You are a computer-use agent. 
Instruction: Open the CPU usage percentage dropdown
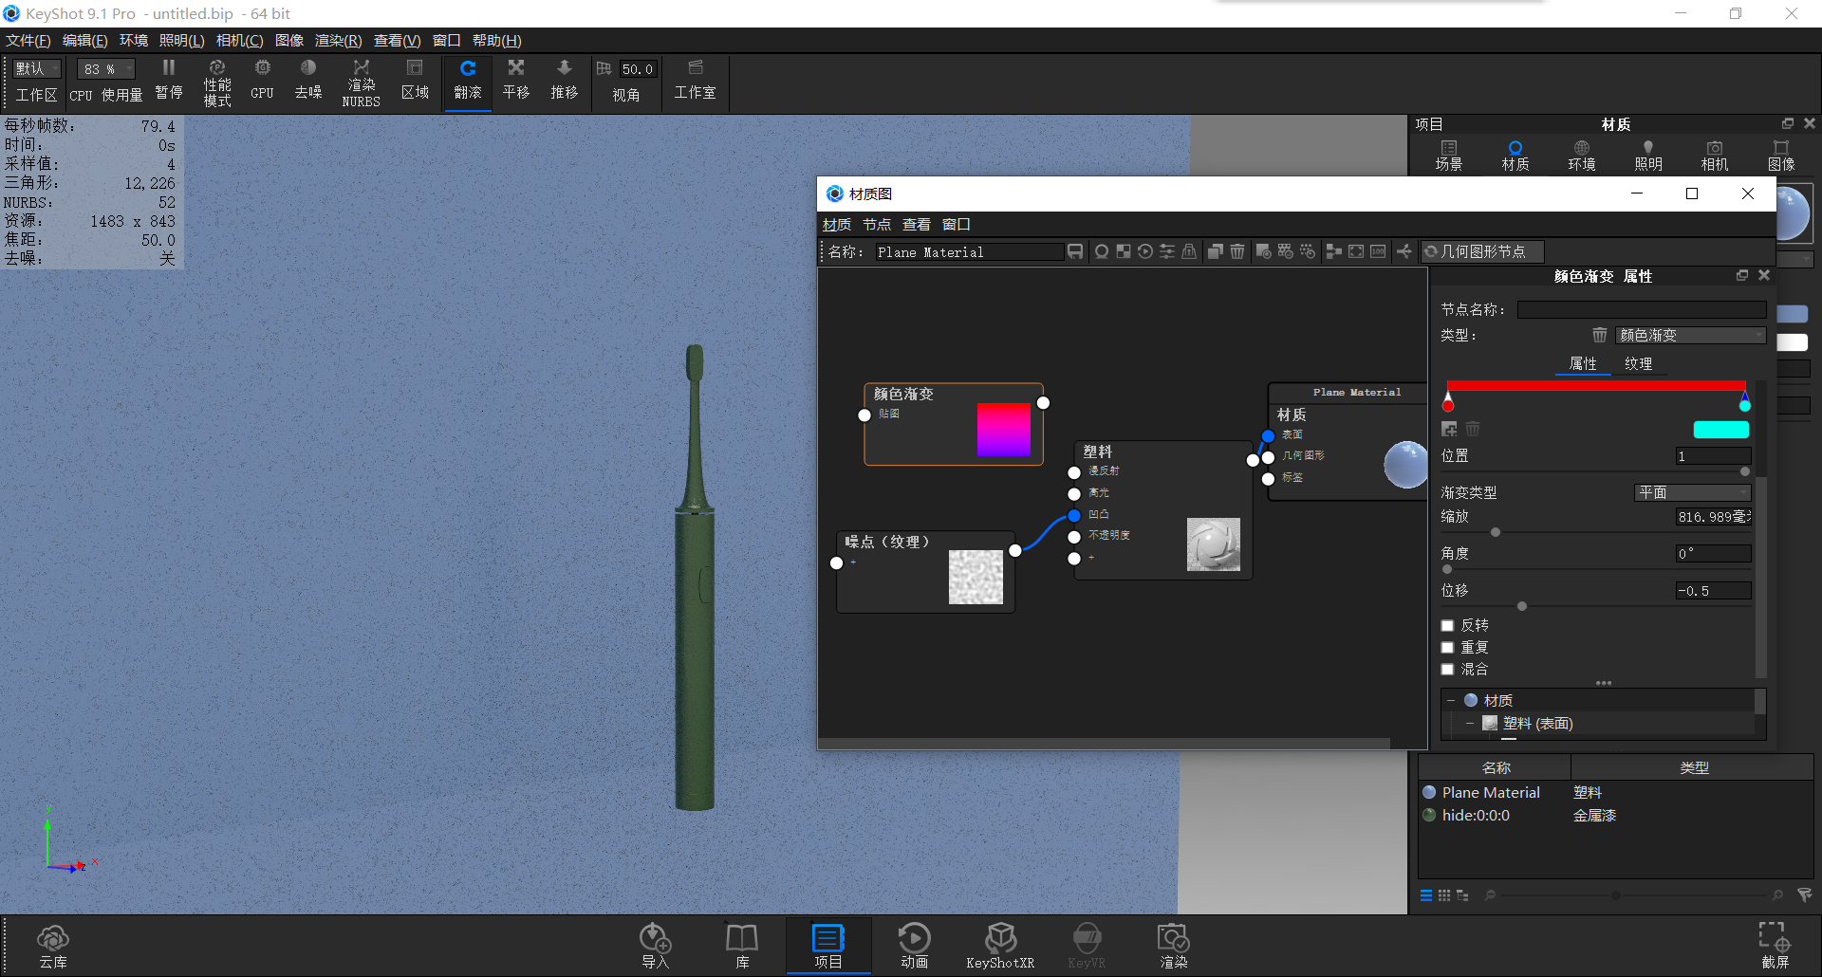coord(106,68)
